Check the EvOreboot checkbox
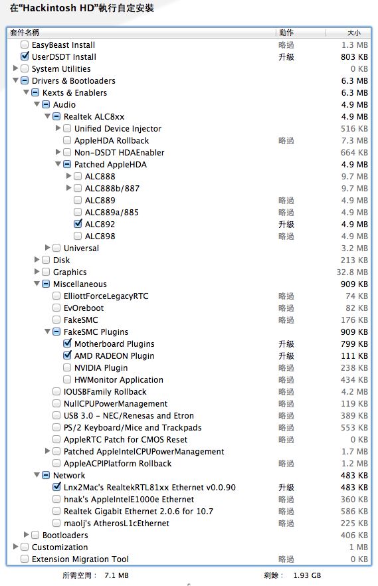 point(56,308)
